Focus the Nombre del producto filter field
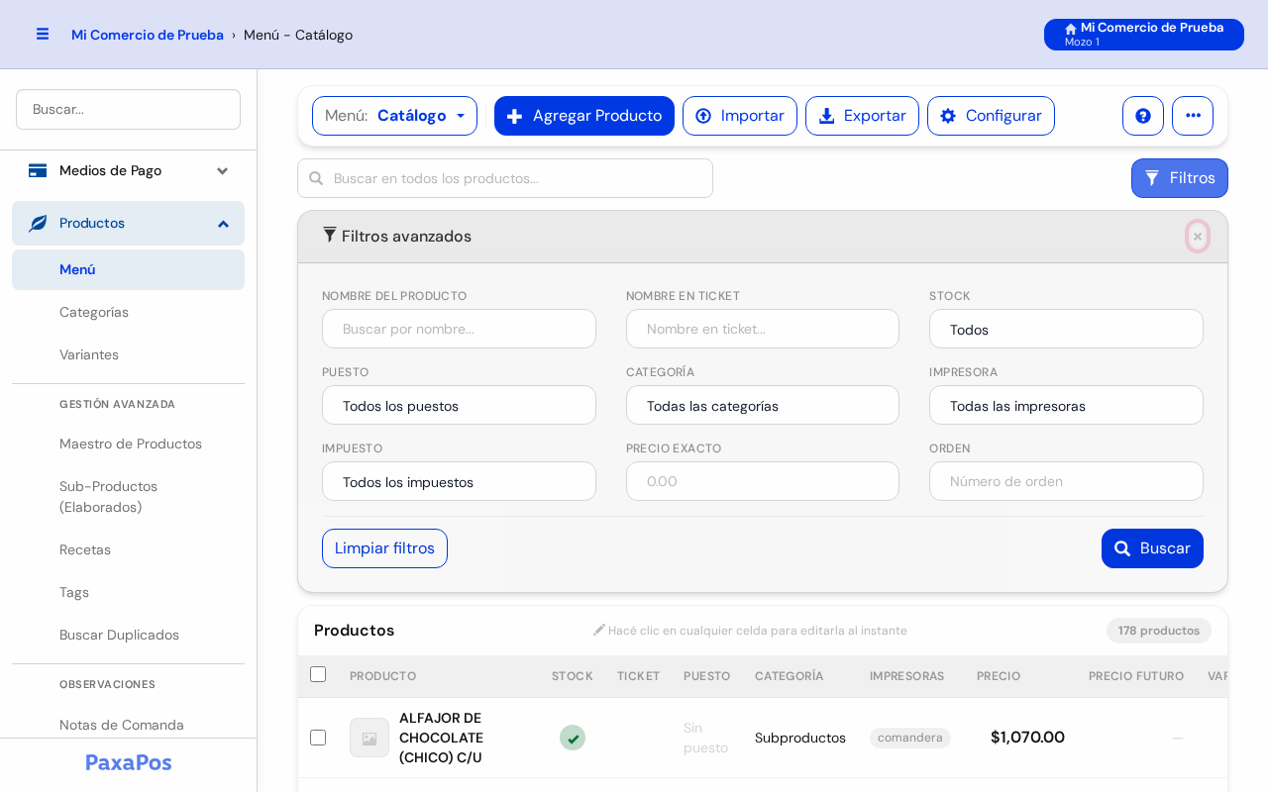 tap(459, 329)
